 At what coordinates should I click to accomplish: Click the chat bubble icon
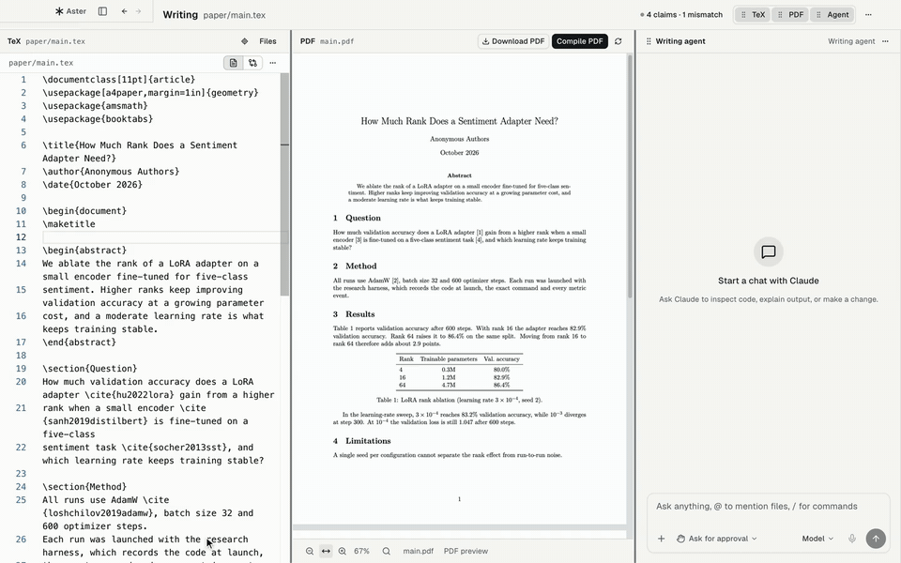(x=769, y=251)
